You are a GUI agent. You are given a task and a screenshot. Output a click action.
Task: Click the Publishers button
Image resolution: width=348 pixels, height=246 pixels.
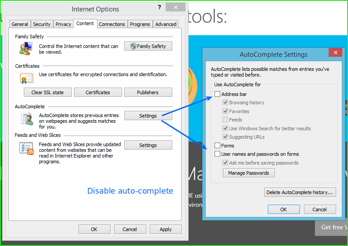click(148, 92)
